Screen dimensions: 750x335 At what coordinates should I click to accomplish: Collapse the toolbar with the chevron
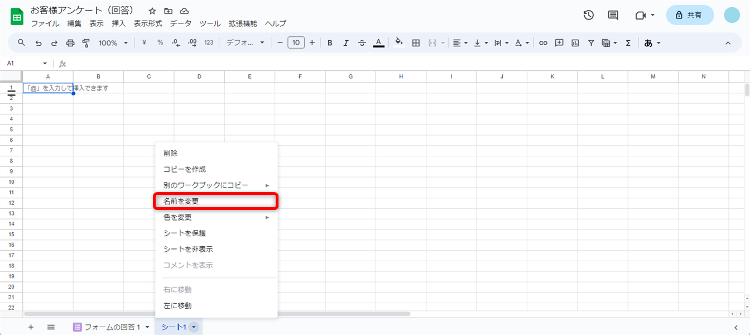pos(728,43)
